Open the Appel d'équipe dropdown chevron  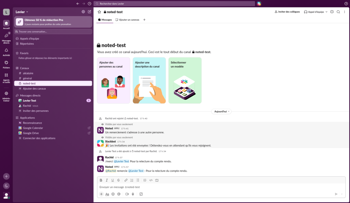coord(326,12)
